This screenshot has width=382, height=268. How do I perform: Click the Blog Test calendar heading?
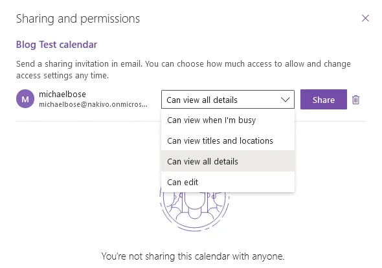point(56,45)
